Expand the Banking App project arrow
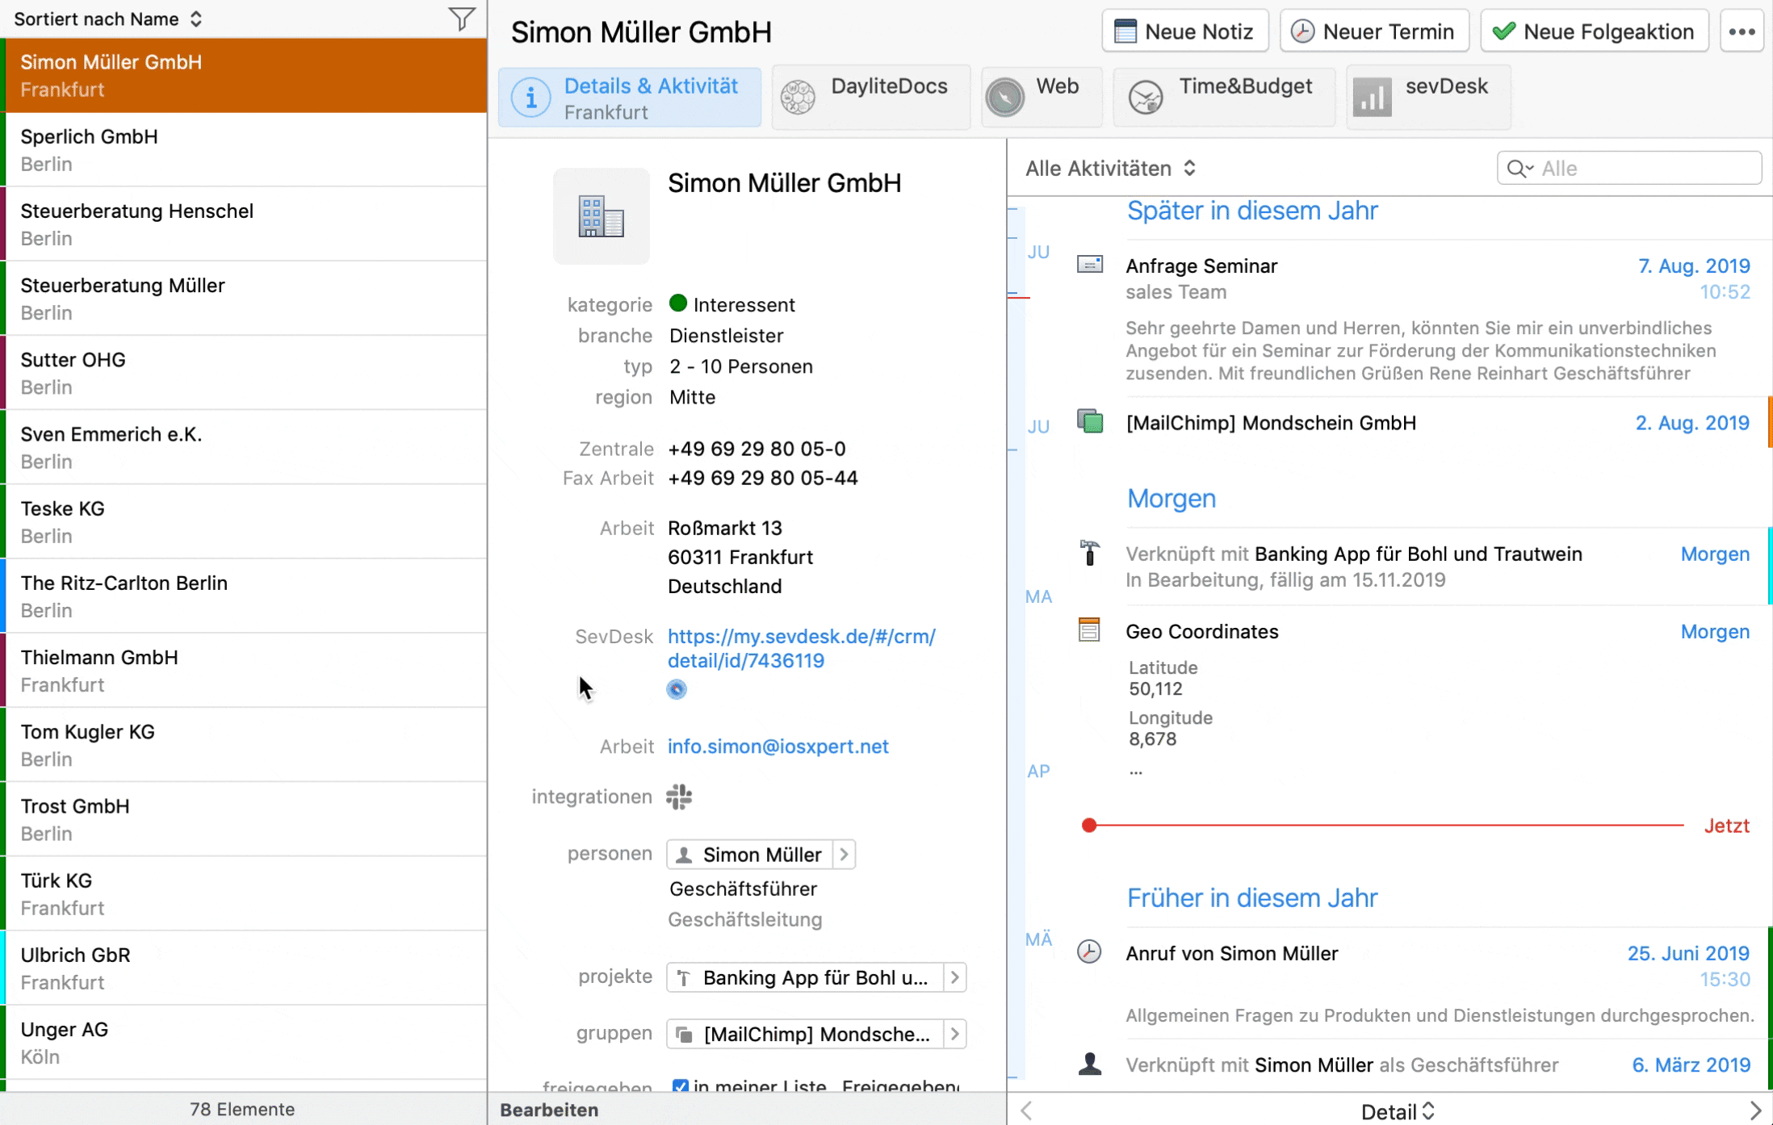Image resolution: width=1773 pixels, height=1125 pixels. 955,977
